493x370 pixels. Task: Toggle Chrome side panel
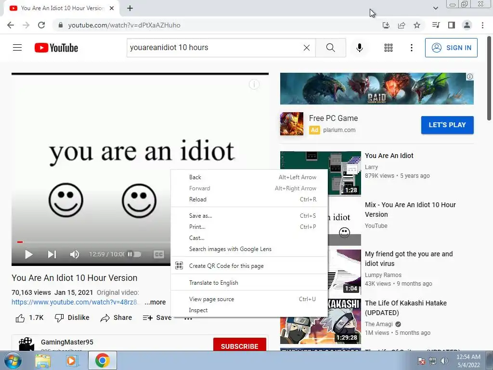point(452,25)
